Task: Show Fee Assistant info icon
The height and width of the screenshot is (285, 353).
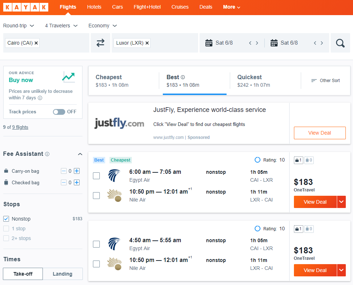Action: click(x=47, y=154)
